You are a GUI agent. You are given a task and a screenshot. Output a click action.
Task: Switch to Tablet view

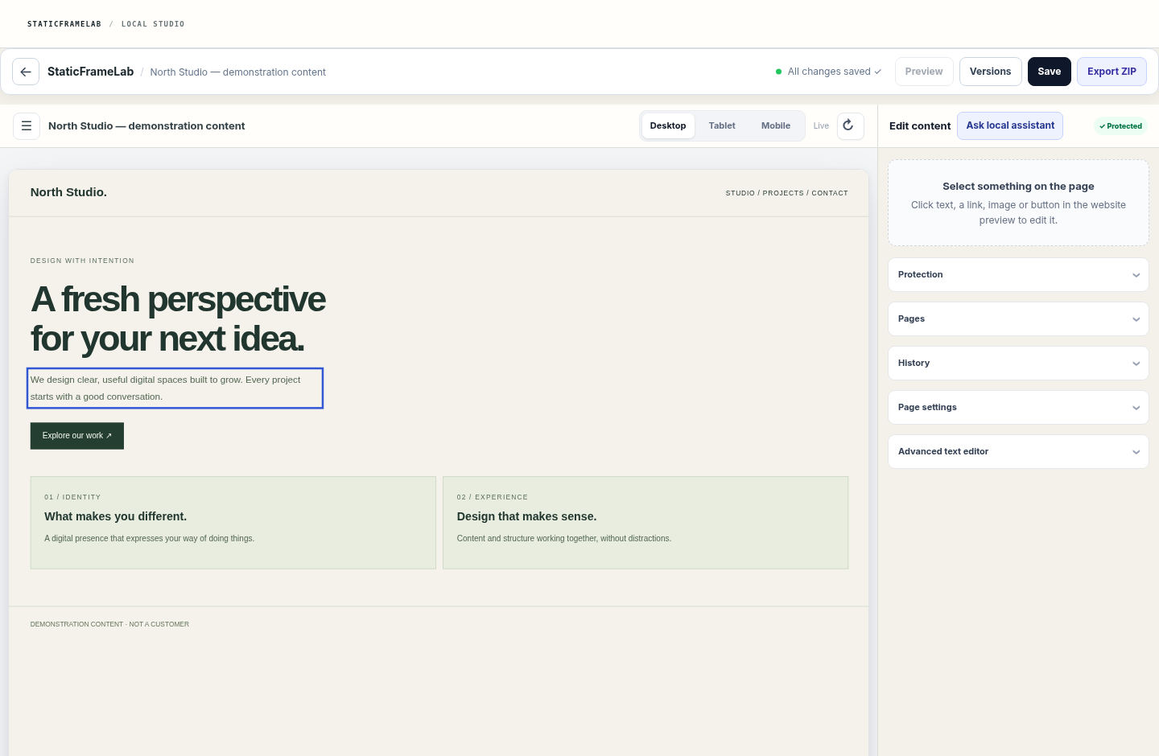(722, 125)
